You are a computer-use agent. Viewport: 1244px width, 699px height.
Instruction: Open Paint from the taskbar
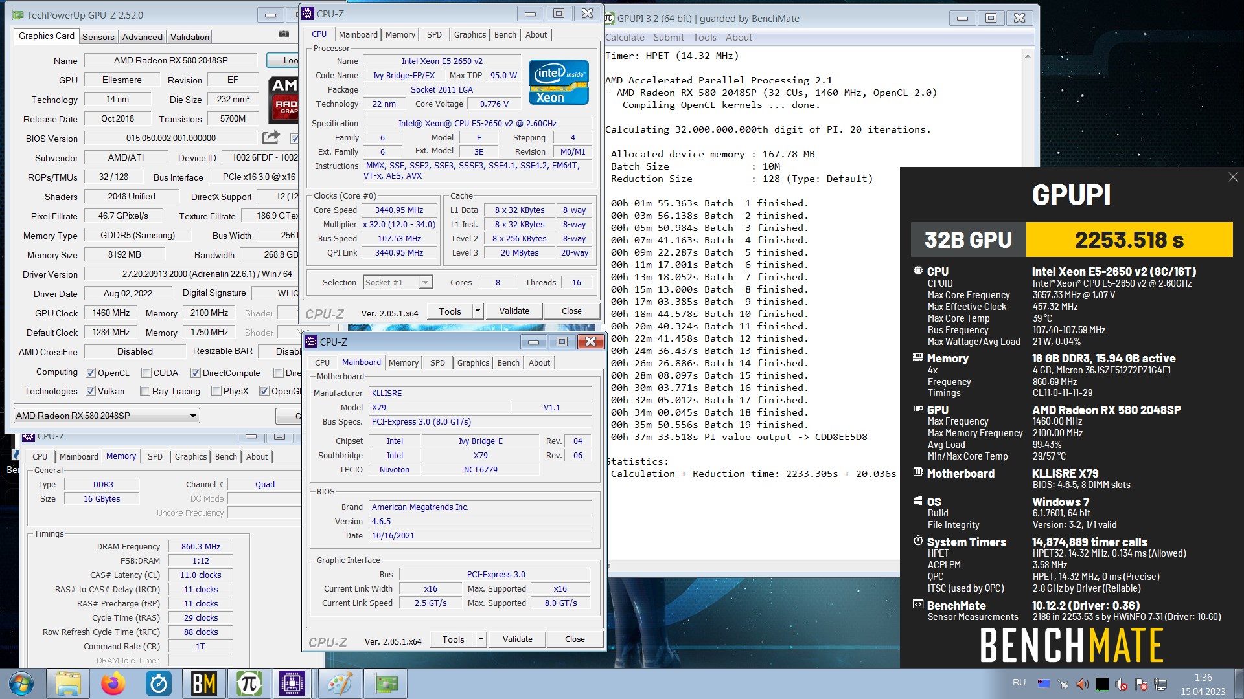tap(340, 684)
